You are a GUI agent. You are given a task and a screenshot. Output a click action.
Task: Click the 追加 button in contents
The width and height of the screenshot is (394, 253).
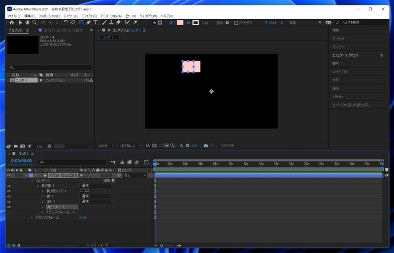[x=113, y=181]
